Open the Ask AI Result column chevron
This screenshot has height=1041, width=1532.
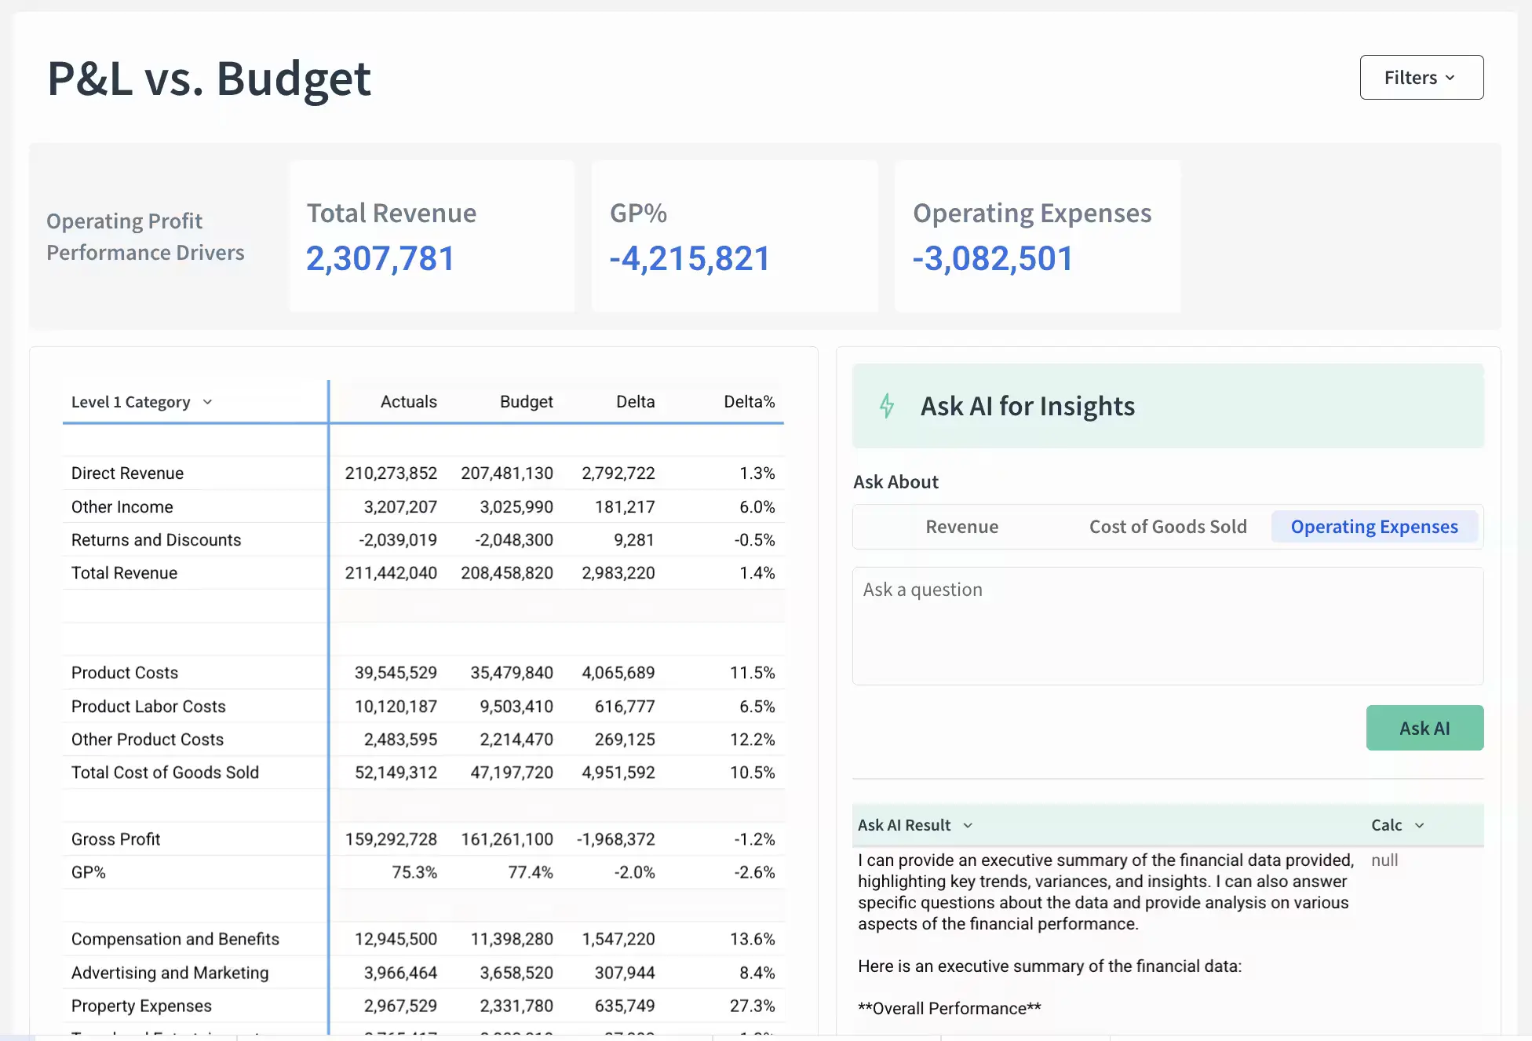pos(968,825)
